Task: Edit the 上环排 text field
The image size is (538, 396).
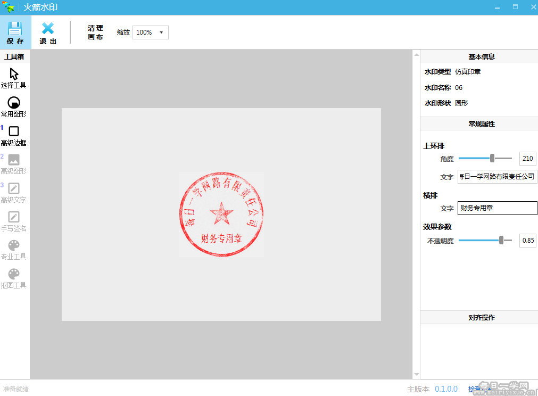Action: 497,176
